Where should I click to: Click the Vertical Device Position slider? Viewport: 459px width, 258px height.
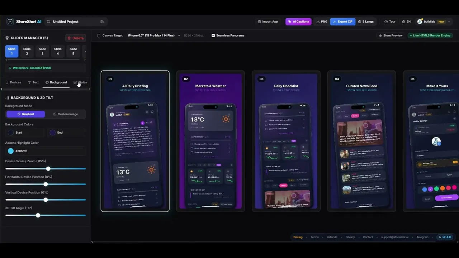point(46,200)
